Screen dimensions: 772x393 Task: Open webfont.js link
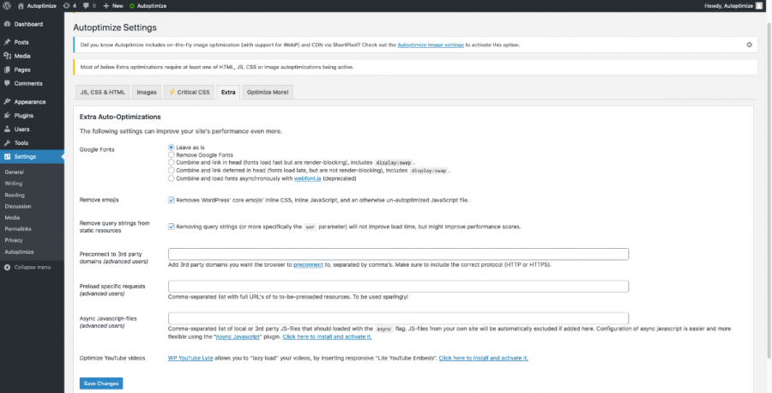pos(308,178)
